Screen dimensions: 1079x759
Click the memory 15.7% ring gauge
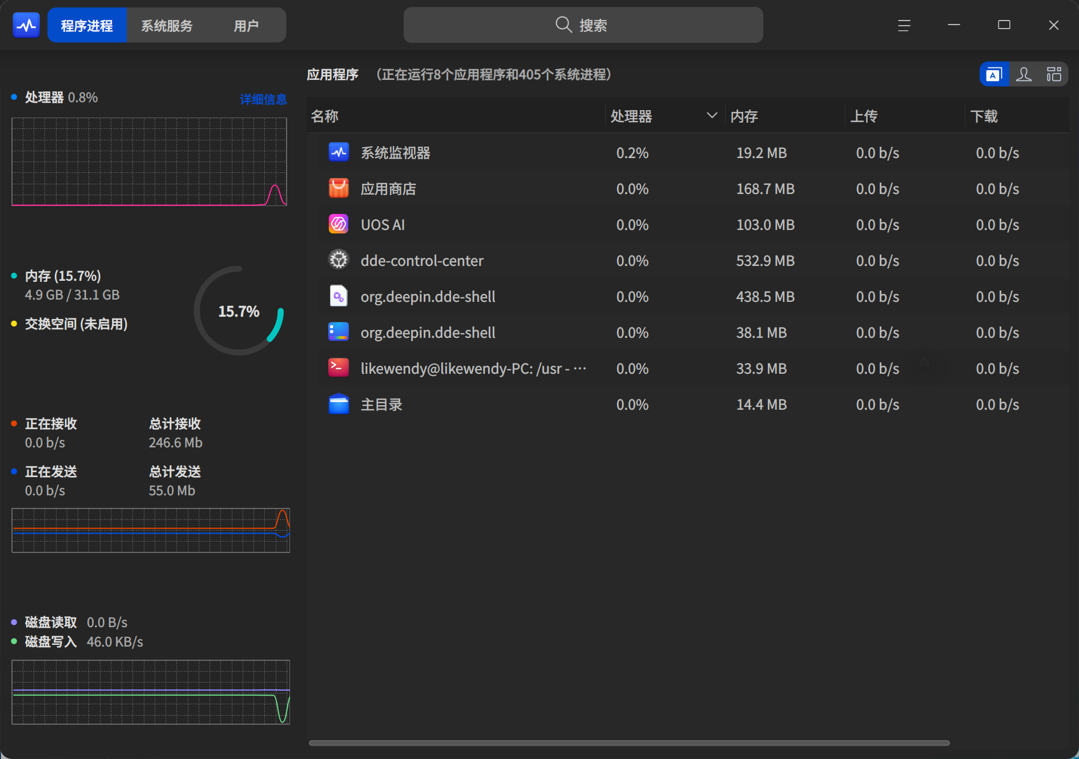tap(239, 311)
